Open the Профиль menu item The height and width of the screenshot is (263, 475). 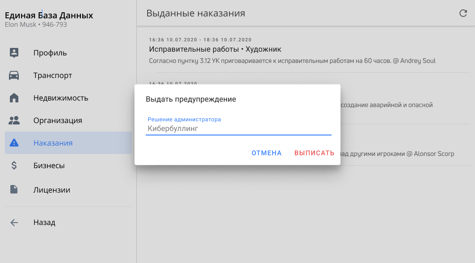(50, 53)
